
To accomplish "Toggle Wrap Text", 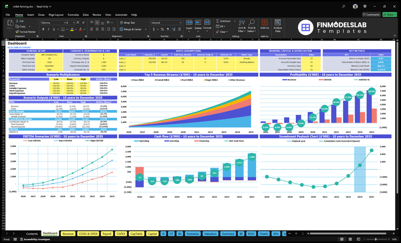I will [127, 23].
